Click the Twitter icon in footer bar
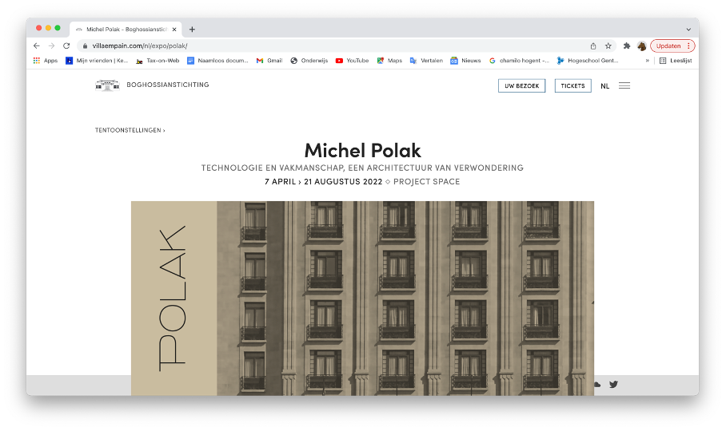Screen dimensions: 726x431 [x=613, y=385]
